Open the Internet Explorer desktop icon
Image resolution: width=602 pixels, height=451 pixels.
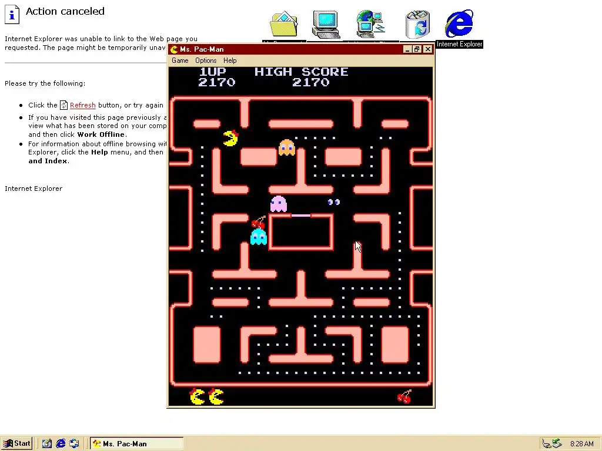click(x=459, y=23)
